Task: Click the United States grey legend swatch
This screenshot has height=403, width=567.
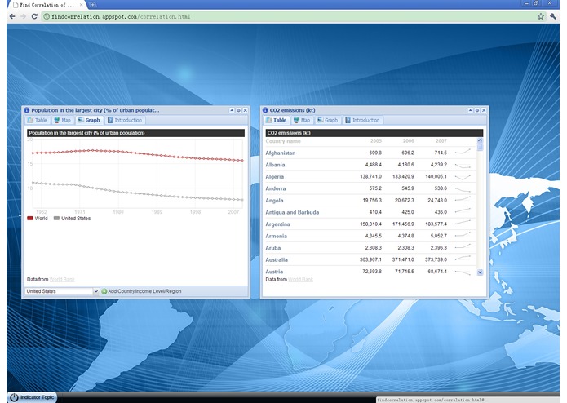Action: click(56, 219)
